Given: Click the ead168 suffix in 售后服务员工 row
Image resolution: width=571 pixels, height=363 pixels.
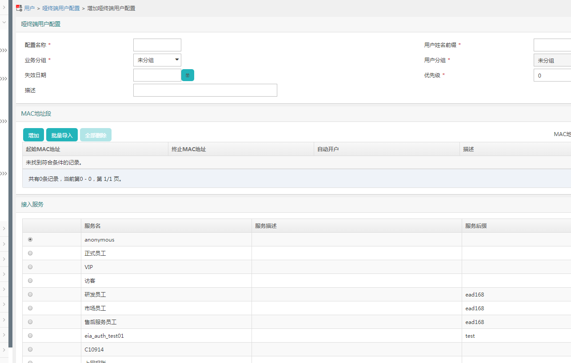Looking at the screenshot, I should [475, 322].
